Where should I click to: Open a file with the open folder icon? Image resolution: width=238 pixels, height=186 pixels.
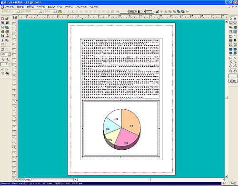point(7,19)
